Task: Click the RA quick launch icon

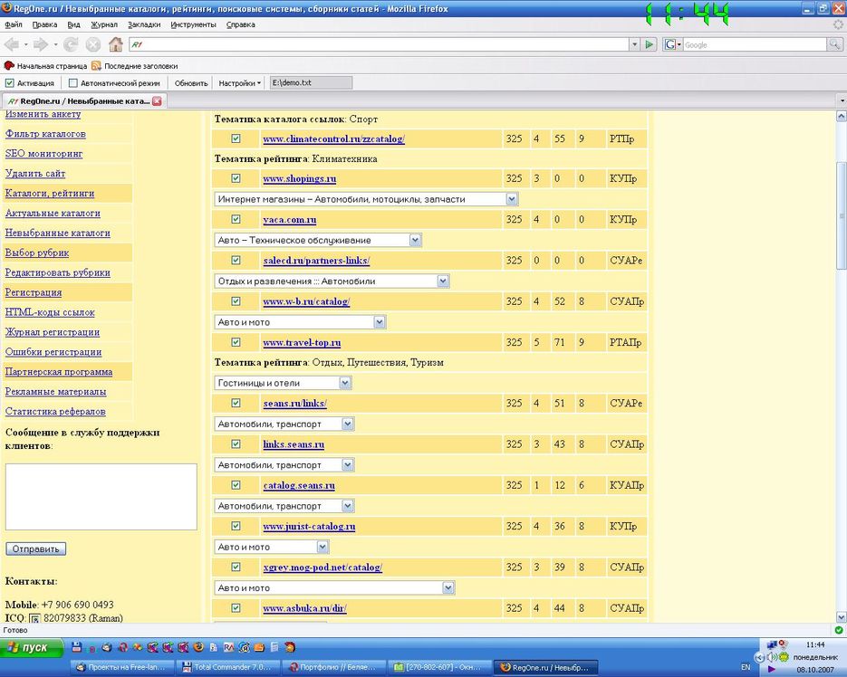Action: tap(228, 647)
